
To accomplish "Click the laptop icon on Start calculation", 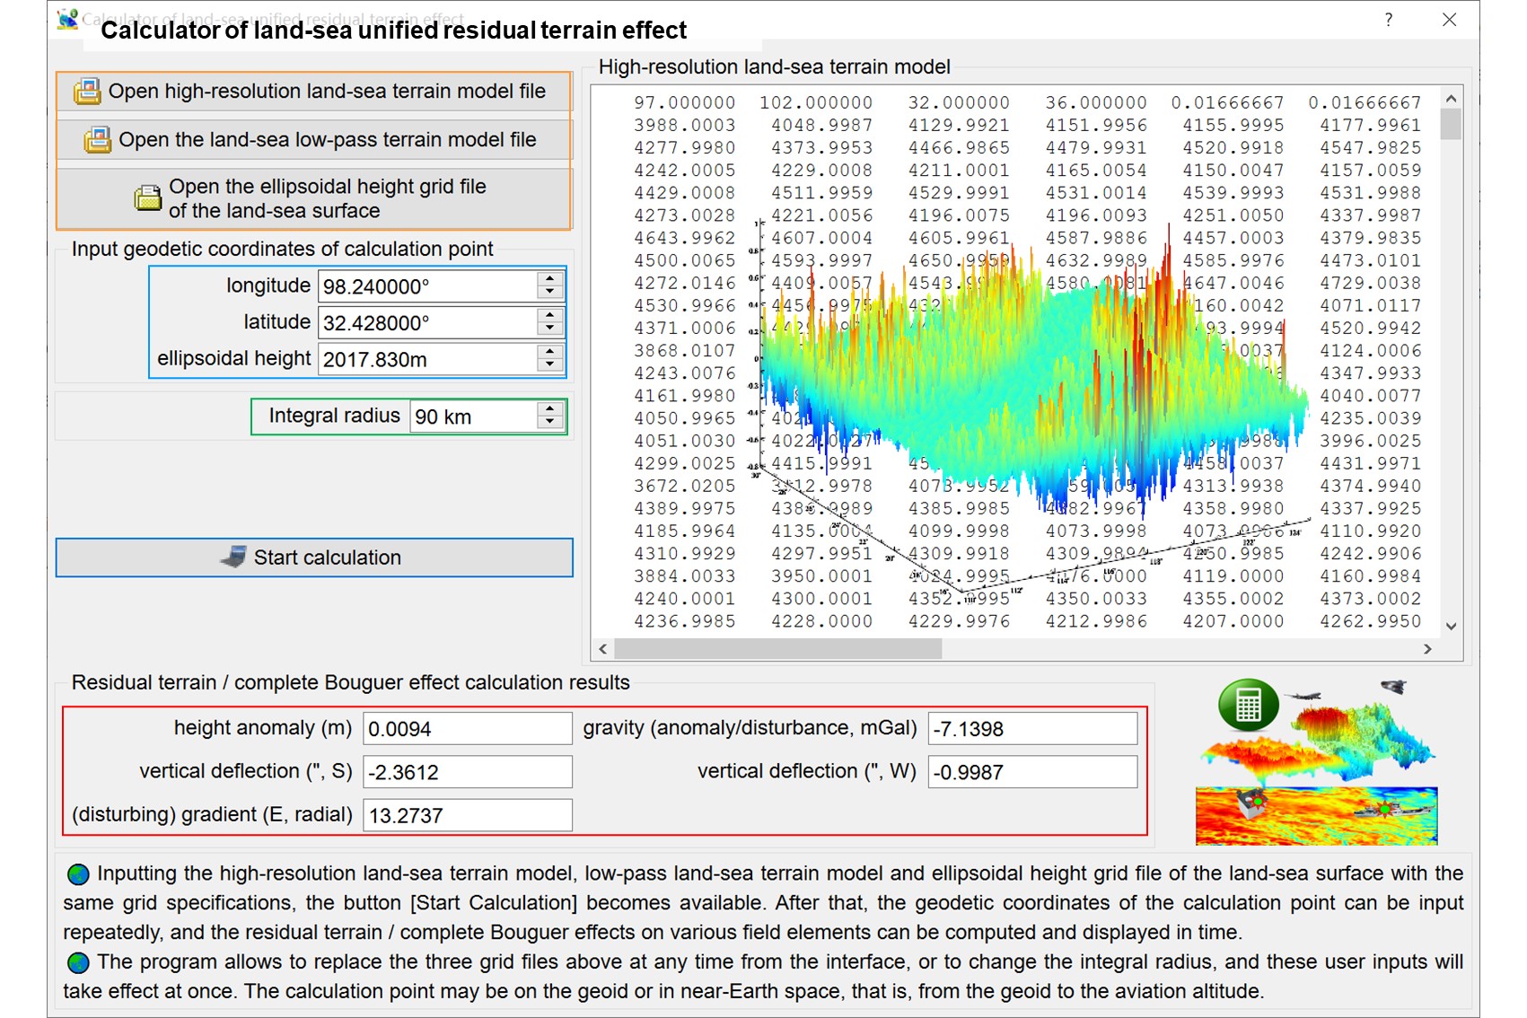I will tap(233, 557).
